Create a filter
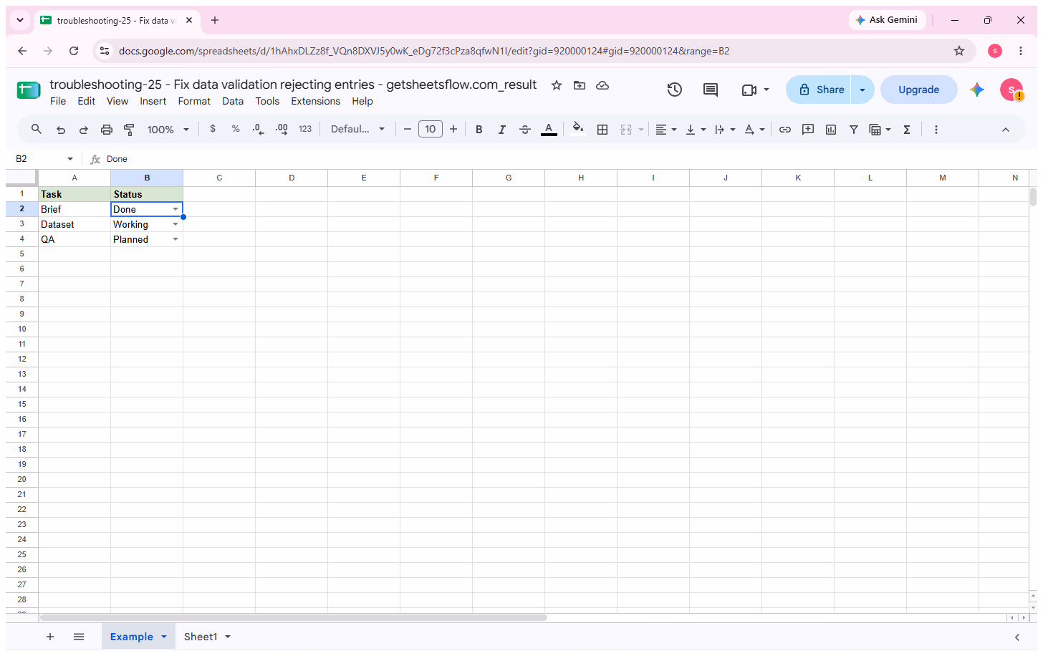 (854, 130)
